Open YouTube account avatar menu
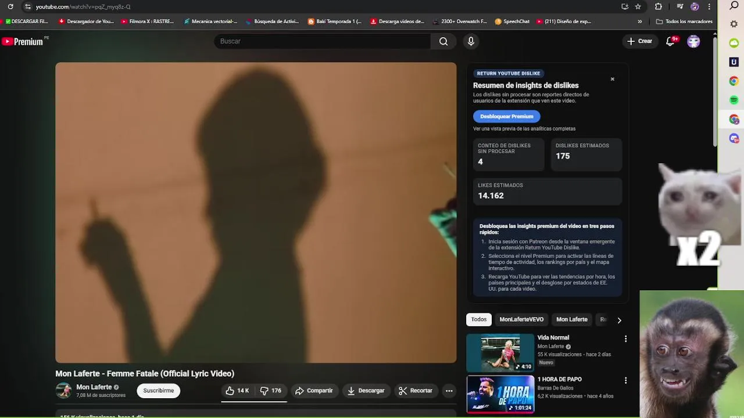744x418 pixels. click(693, 41)
